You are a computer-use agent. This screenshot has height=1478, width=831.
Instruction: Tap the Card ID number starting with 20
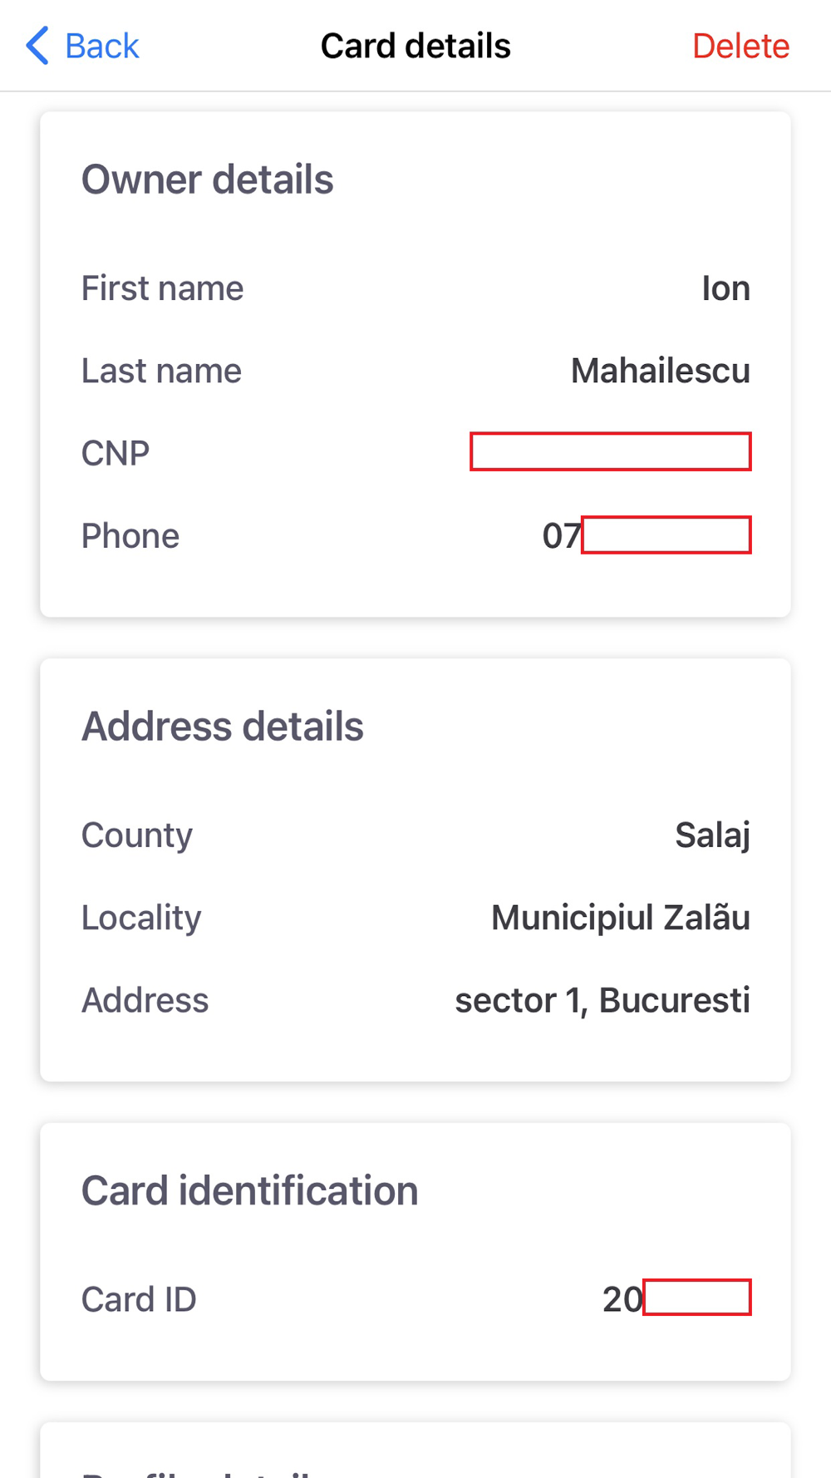pyautogui.click(x=676, y=1298)
